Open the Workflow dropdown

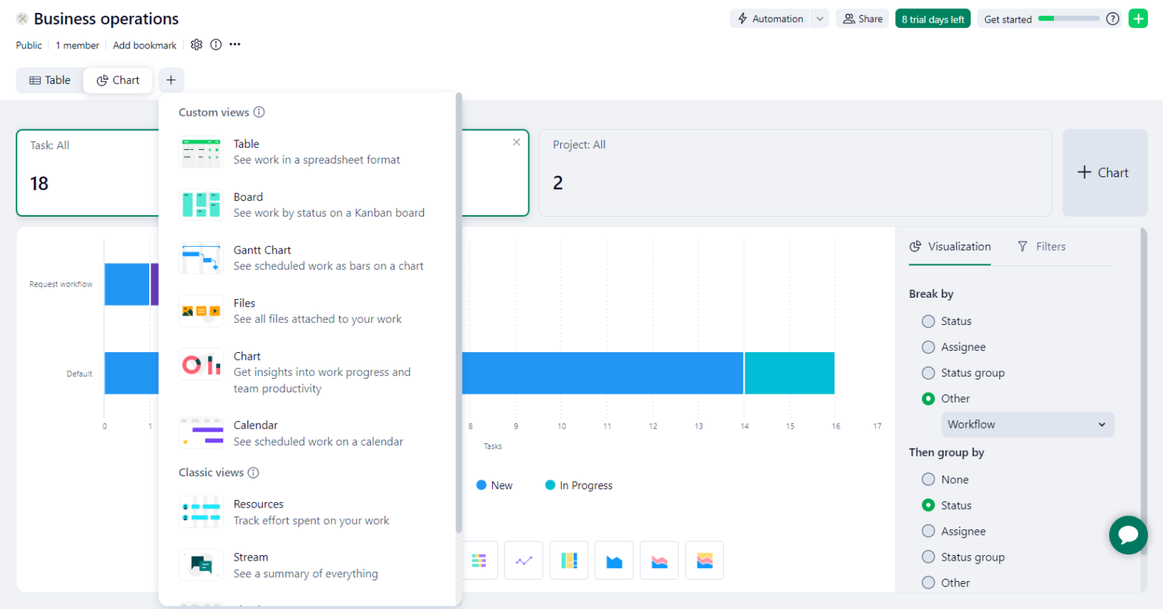click(x=1027, y=424)
